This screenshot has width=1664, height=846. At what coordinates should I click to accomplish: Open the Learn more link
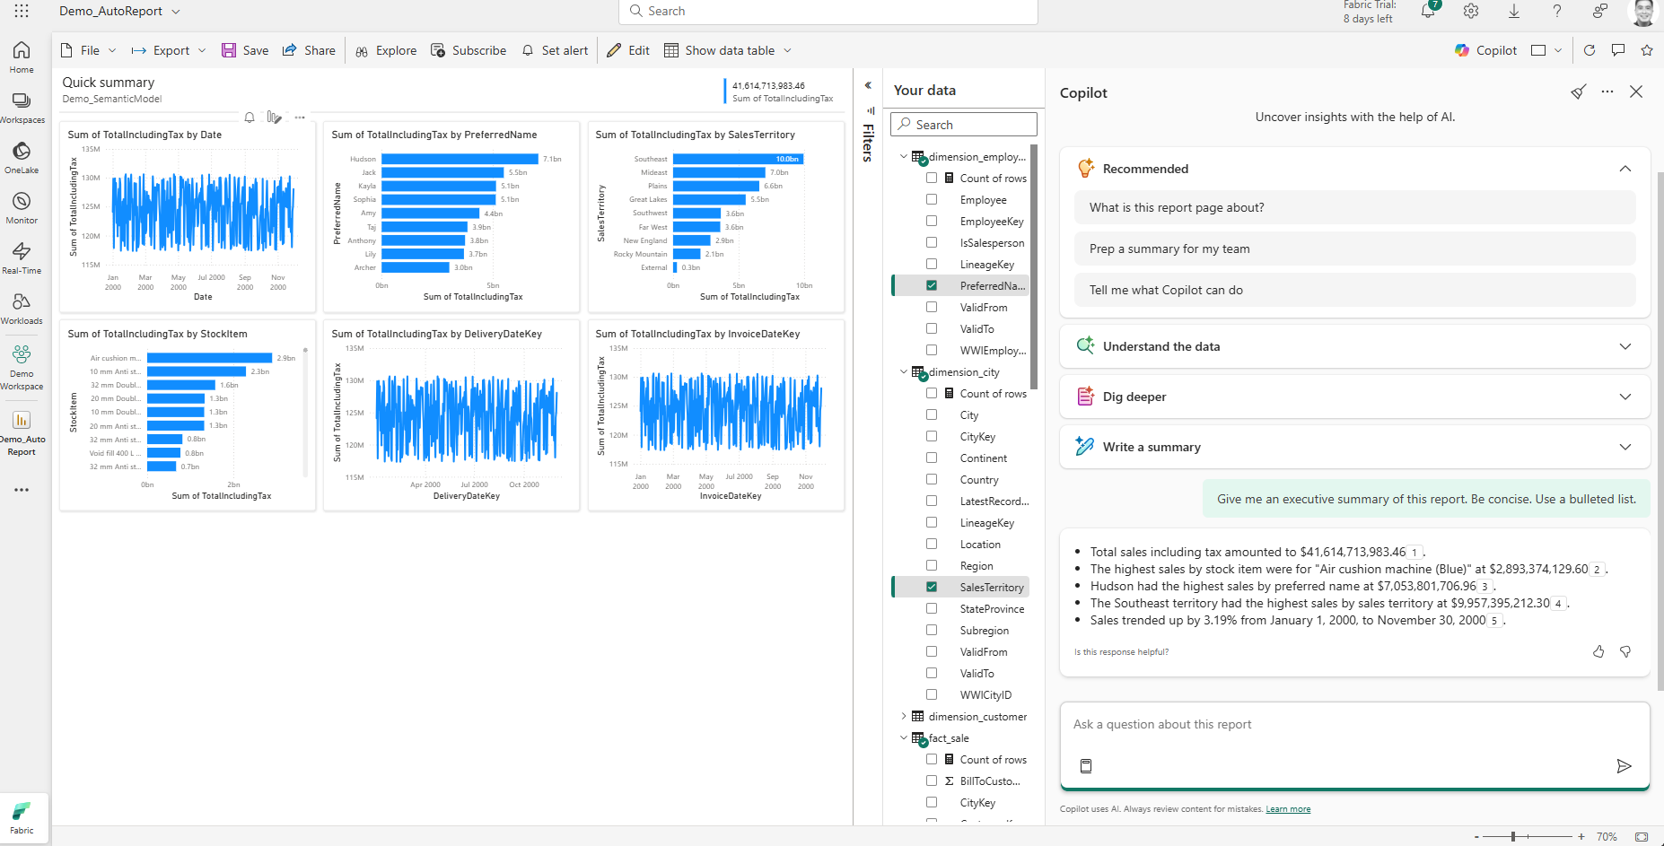click(1288, 809)
